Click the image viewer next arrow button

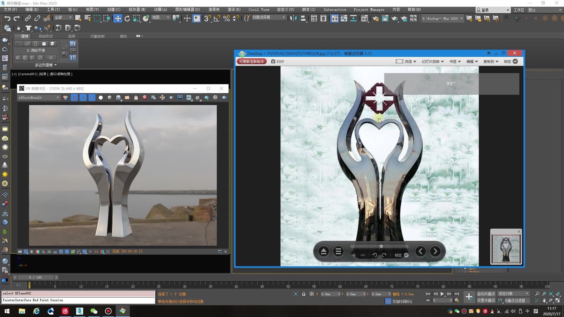435,251
